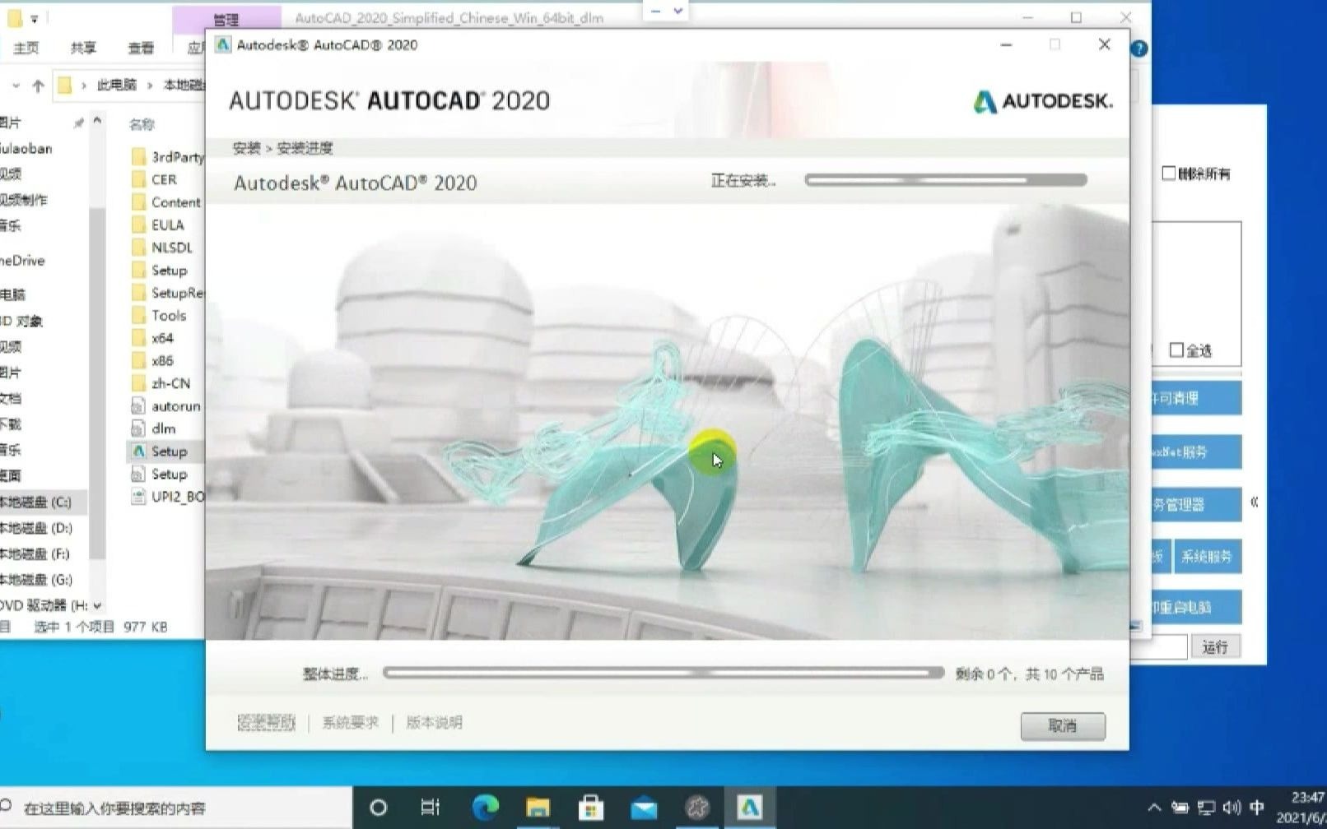The image size is (1327, 829).
Task: Click the 系统服务 button in right window
Action: click(x=1207, y=557)
